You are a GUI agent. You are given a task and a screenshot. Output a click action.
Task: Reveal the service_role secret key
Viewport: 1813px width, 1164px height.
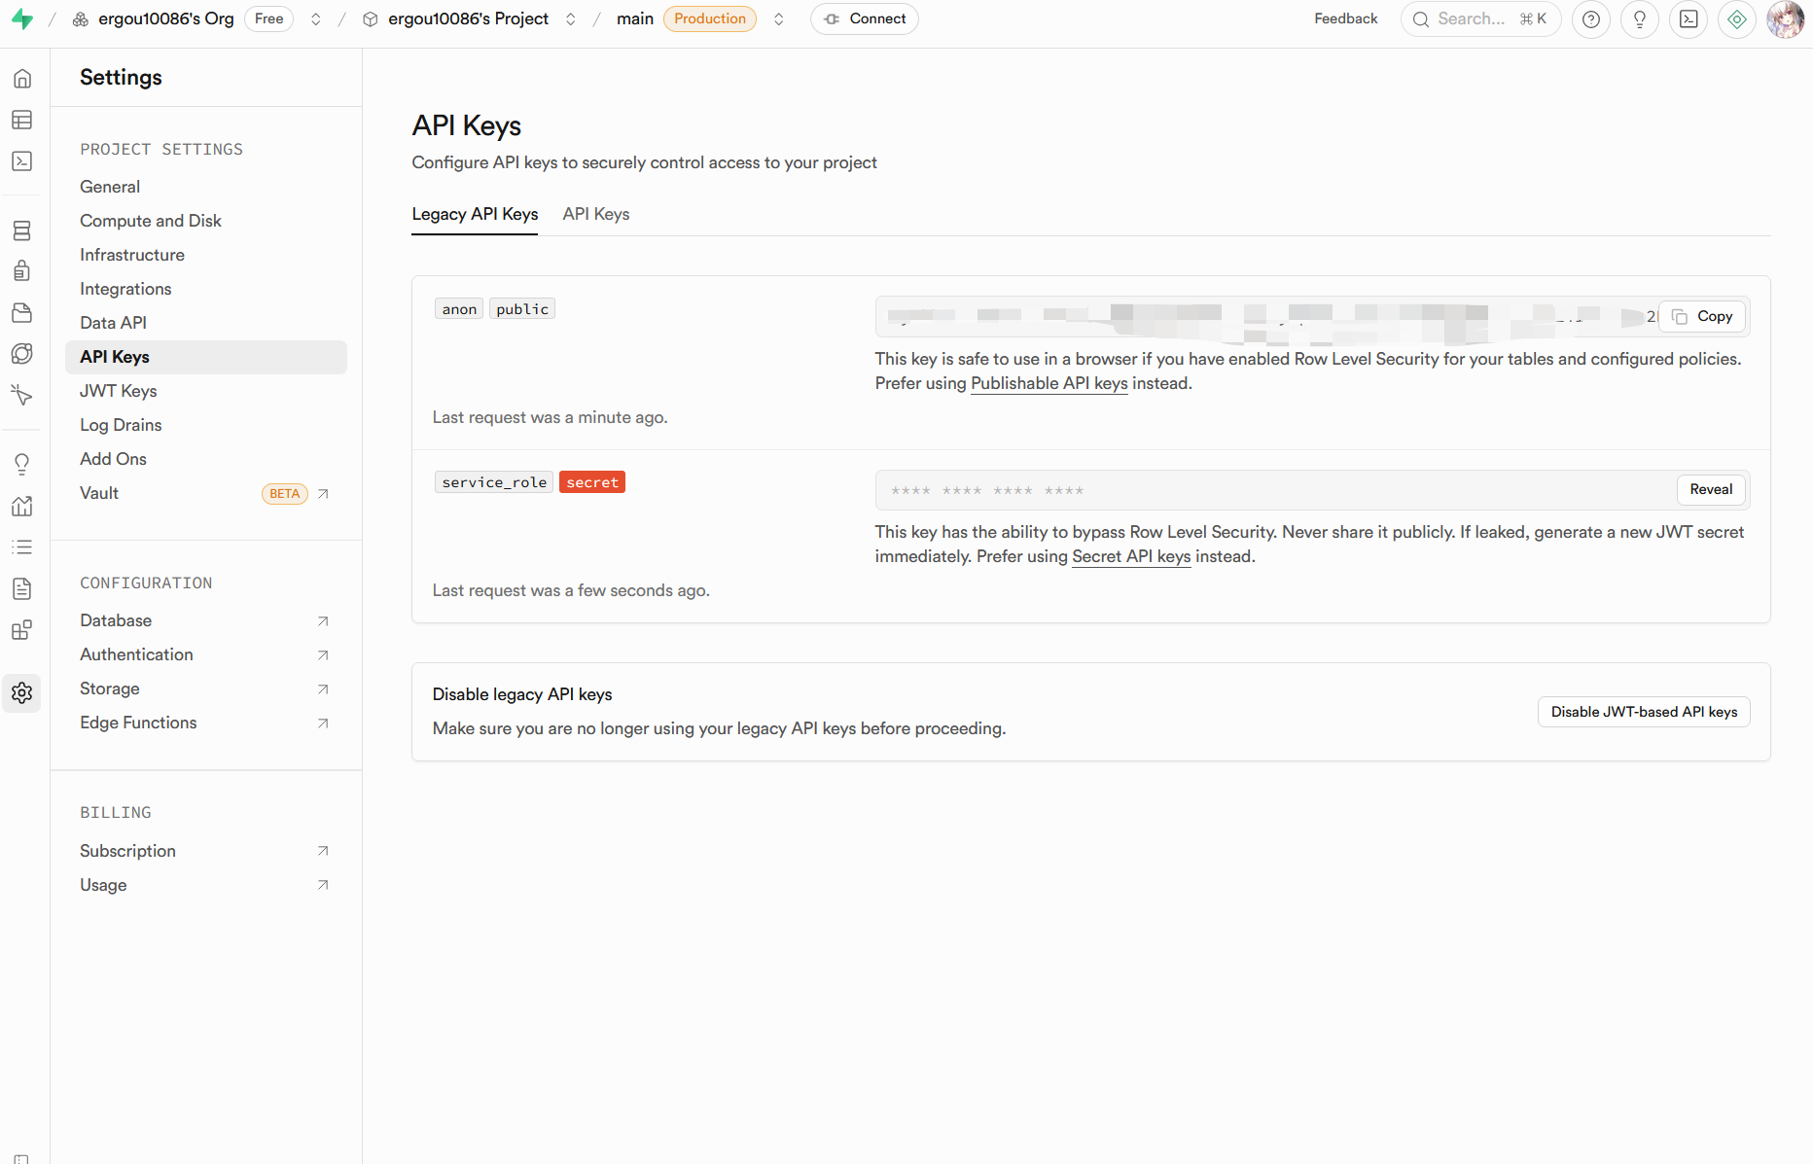[1710, 490]
